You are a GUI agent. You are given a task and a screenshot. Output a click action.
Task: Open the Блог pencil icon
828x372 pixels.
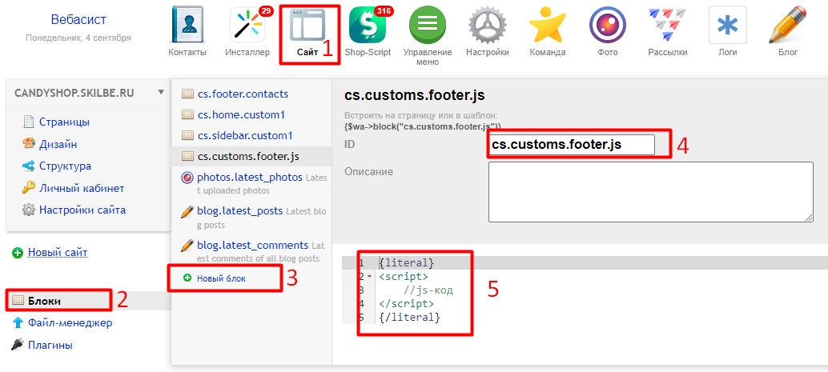(x=787, y=26)
